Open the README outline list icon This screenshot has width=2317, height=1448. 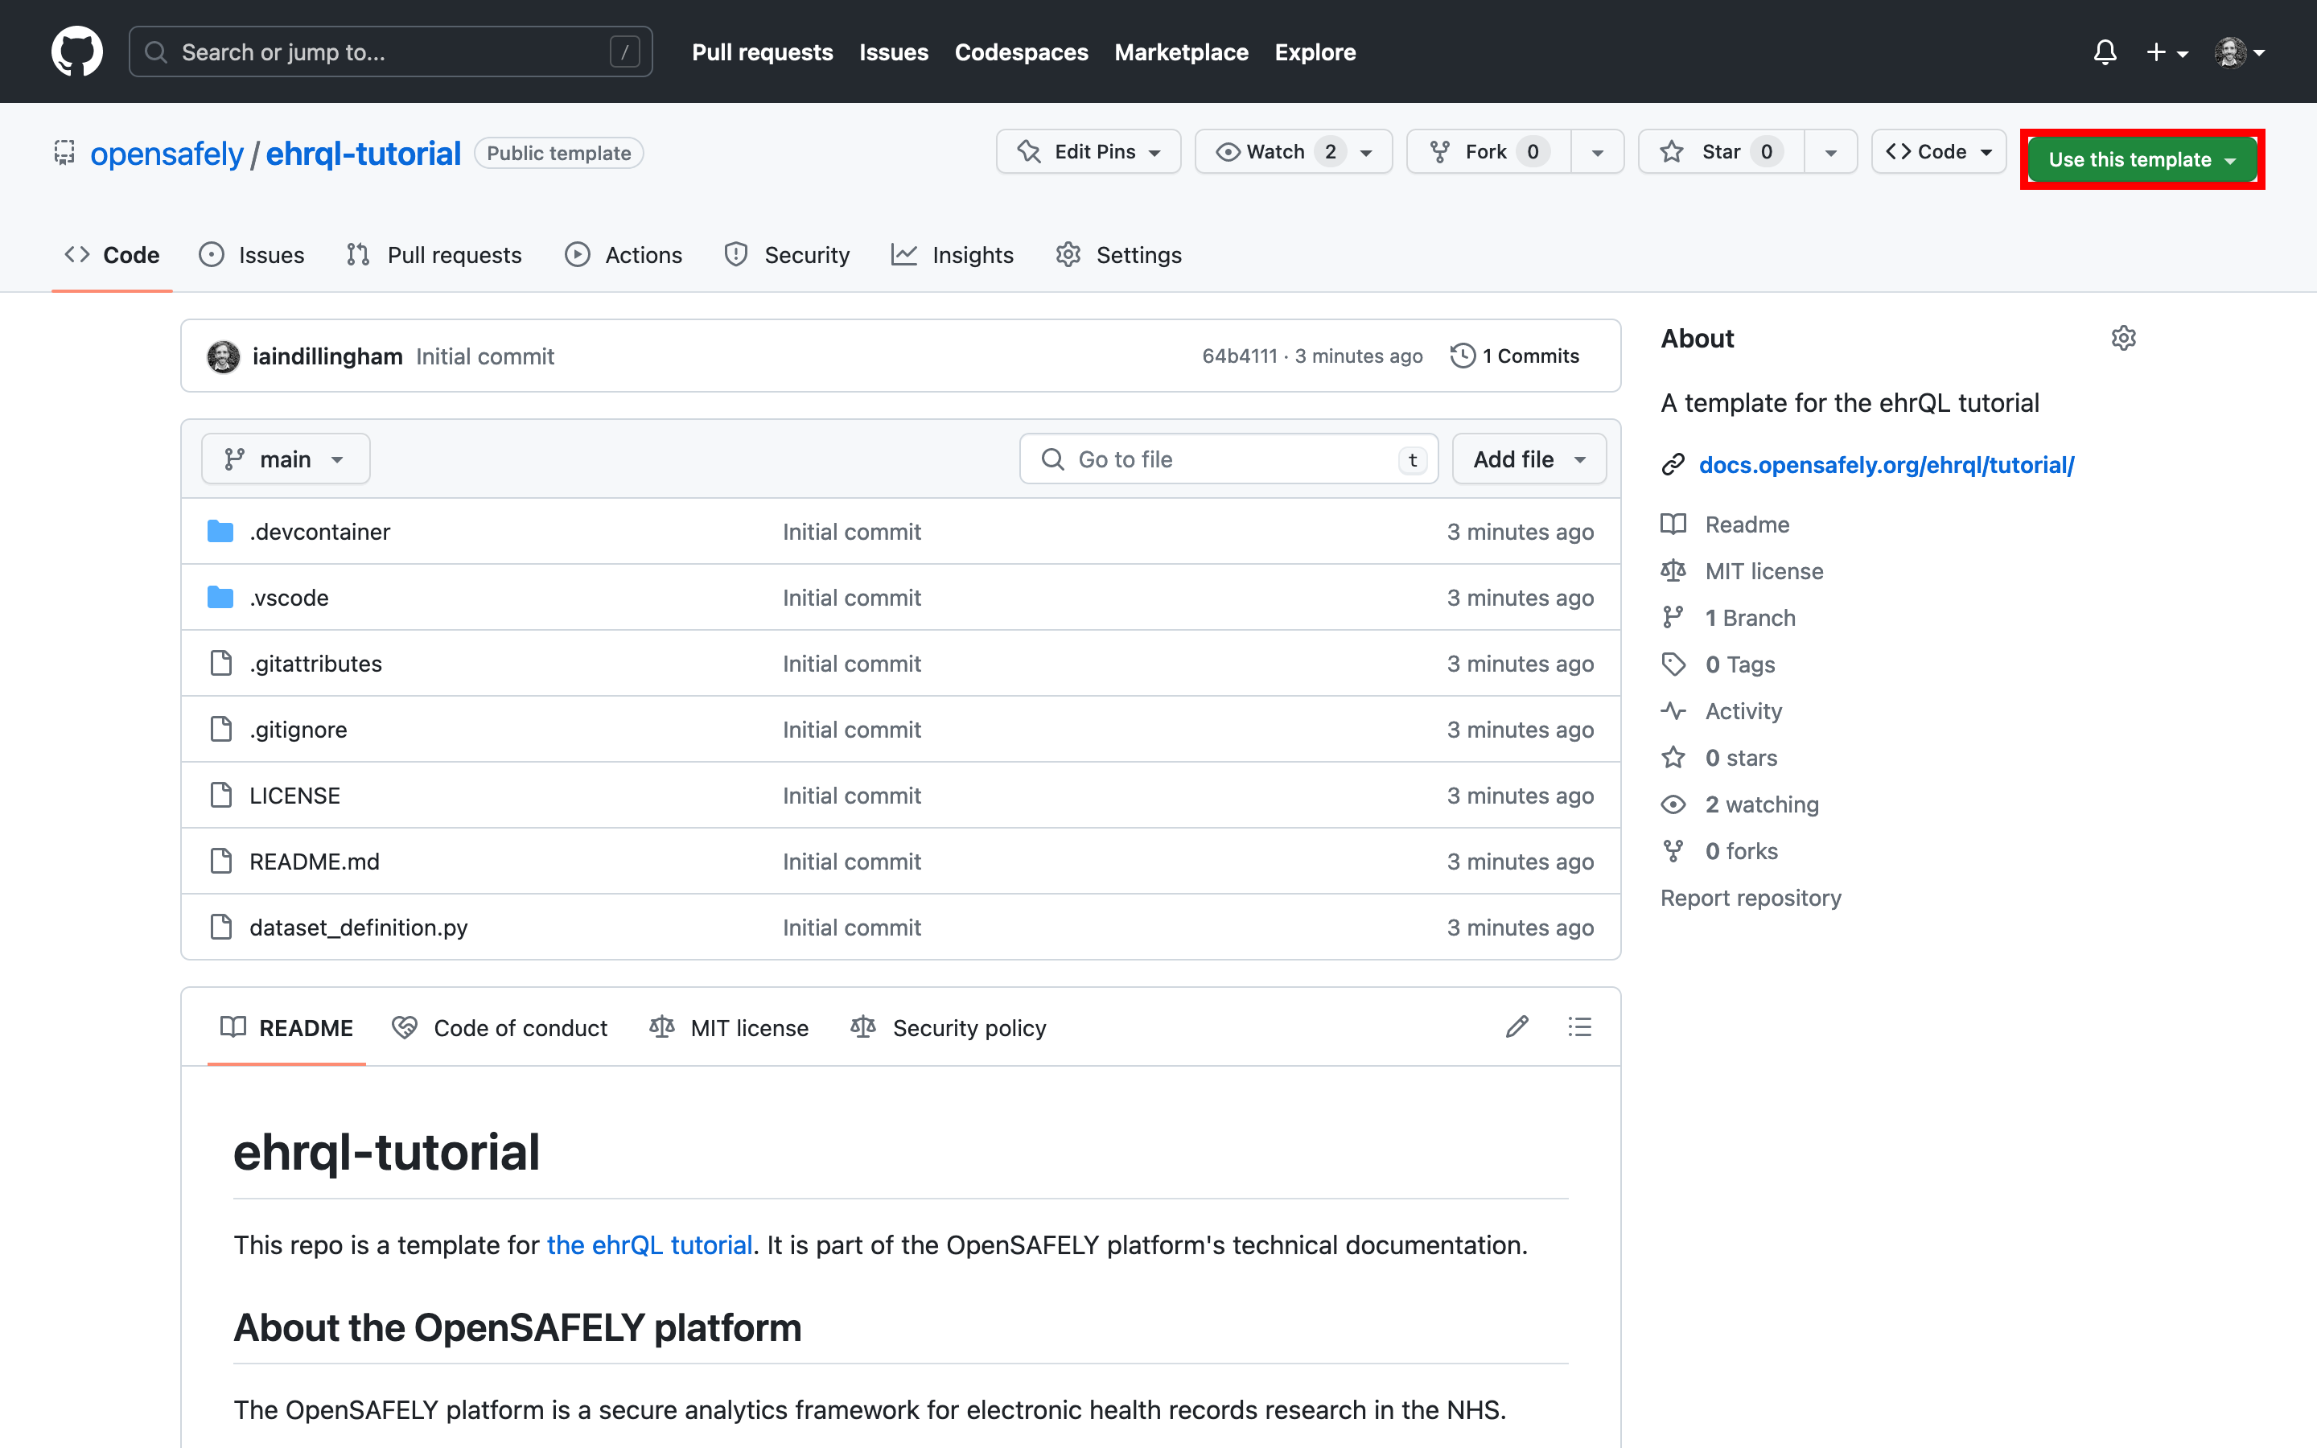(1580, 1026)
